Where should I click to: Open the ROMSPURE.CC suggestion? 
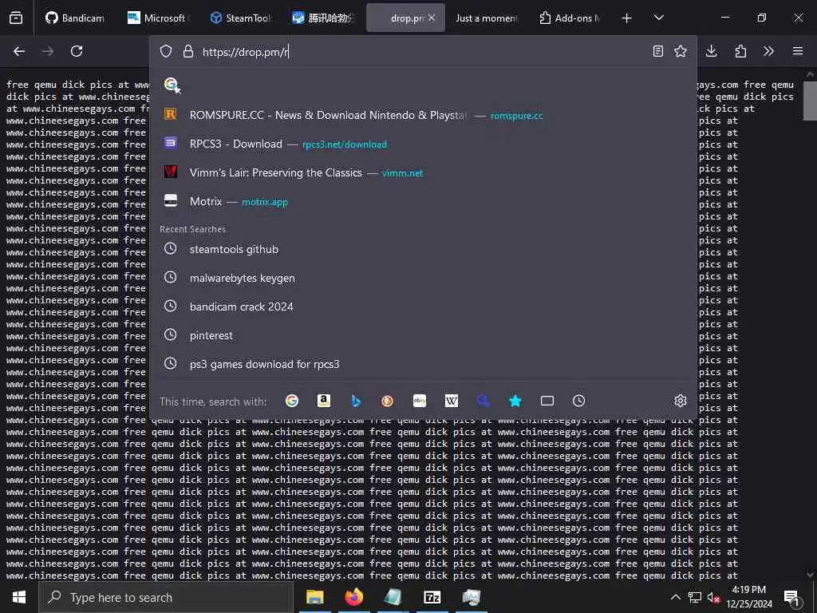pos(423,115)
